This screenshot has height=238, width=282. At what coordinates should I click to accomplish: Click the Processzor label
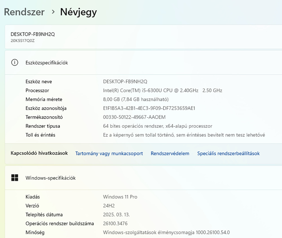click(37, 91)
